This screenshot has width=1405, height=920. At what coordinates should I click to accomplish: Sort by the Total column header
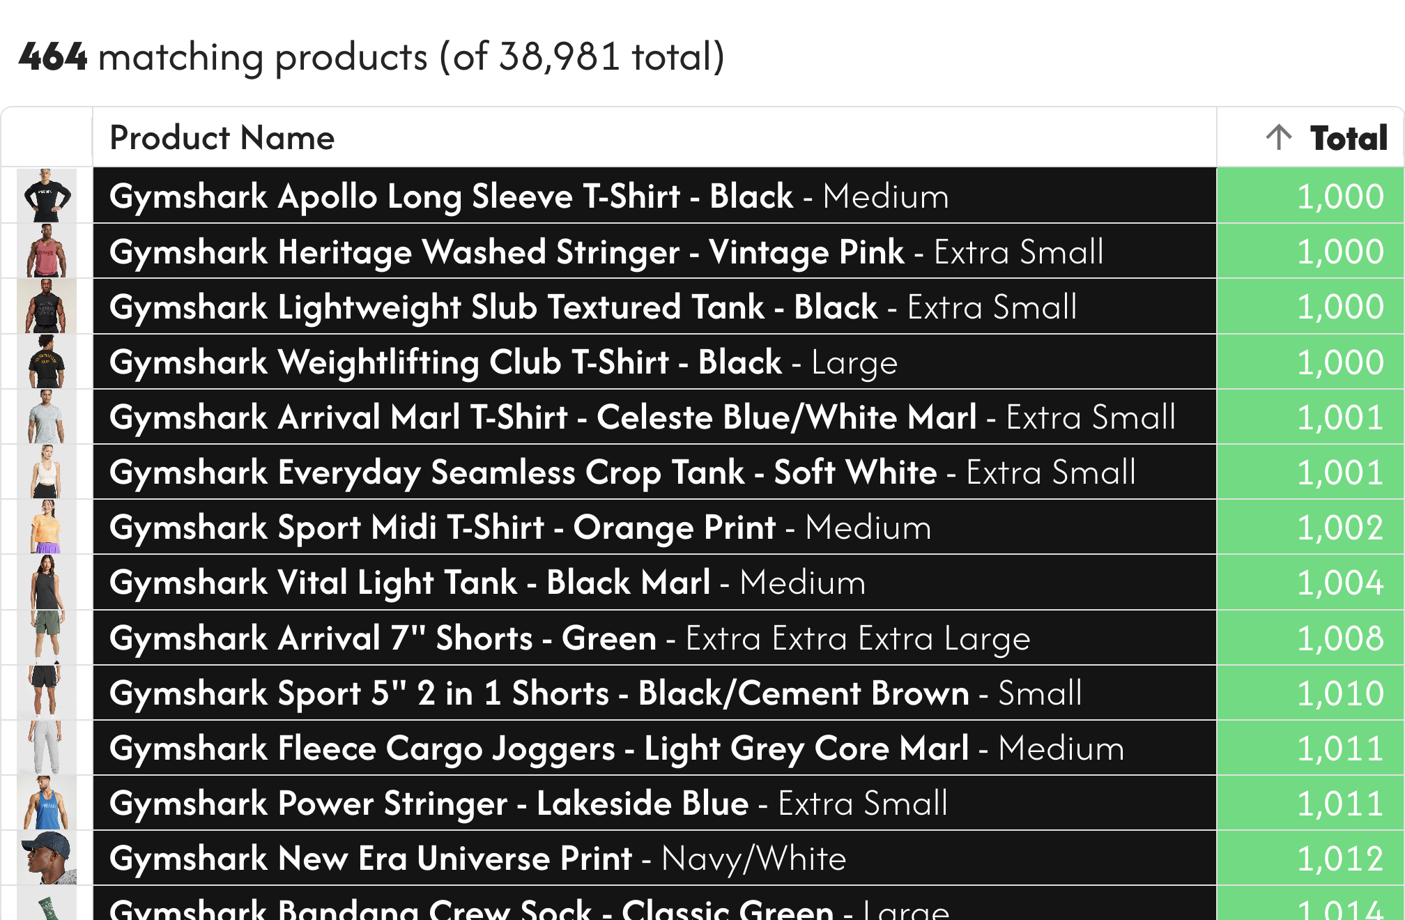coord(1348,138)
